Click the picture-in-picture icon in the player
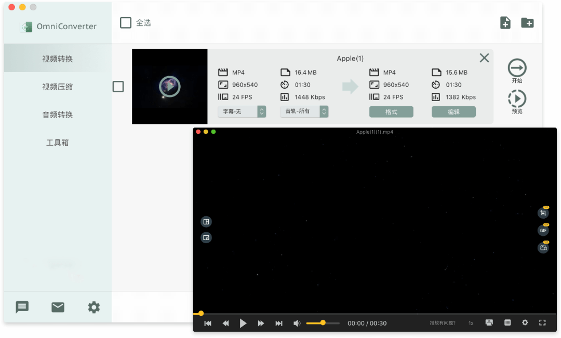This screenshot has height=338, width=561. click(206, 238)
